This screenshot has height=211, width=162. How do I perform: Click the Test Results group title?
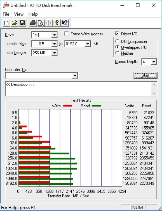81,100
